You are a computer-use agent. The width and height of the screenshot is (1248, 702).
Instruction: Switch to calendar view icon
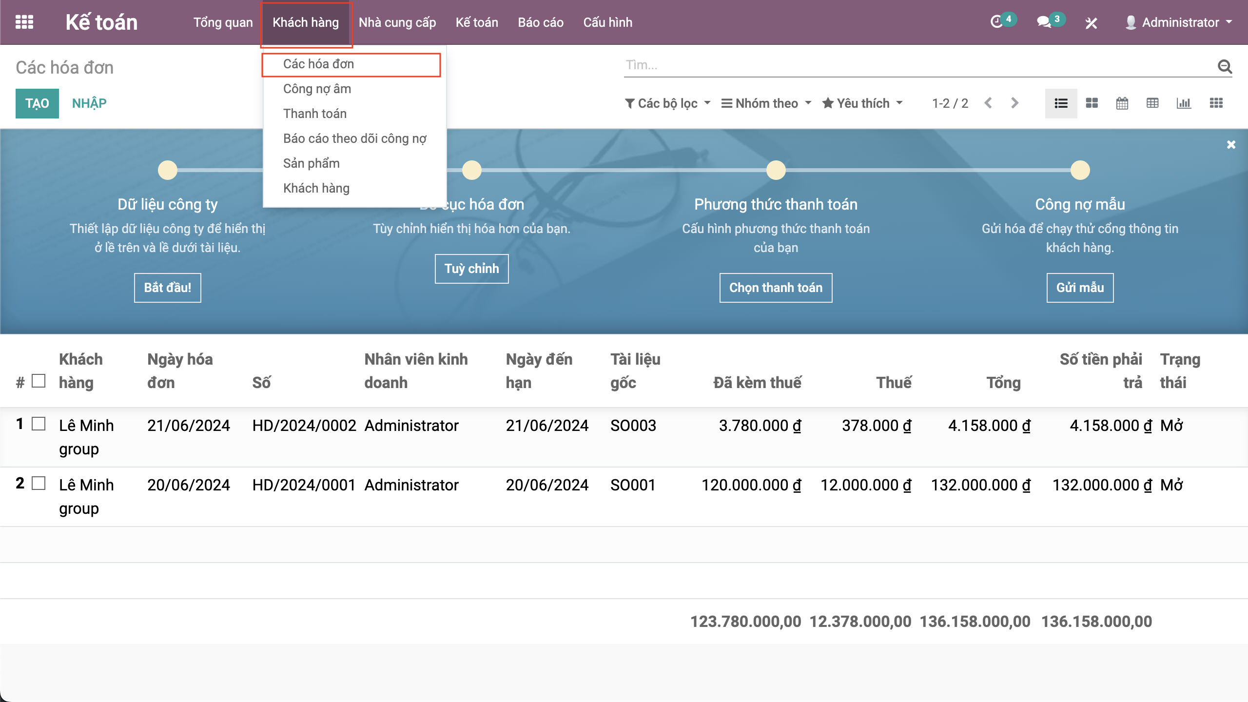point(1122,103)
